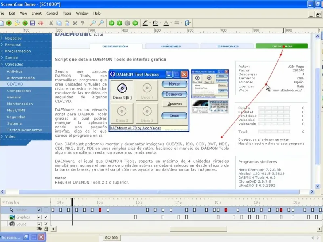Image resolution: width=323 pixels, height=242 pixels.
Task: Click the Desmontar button
Action: coord(174,94)
